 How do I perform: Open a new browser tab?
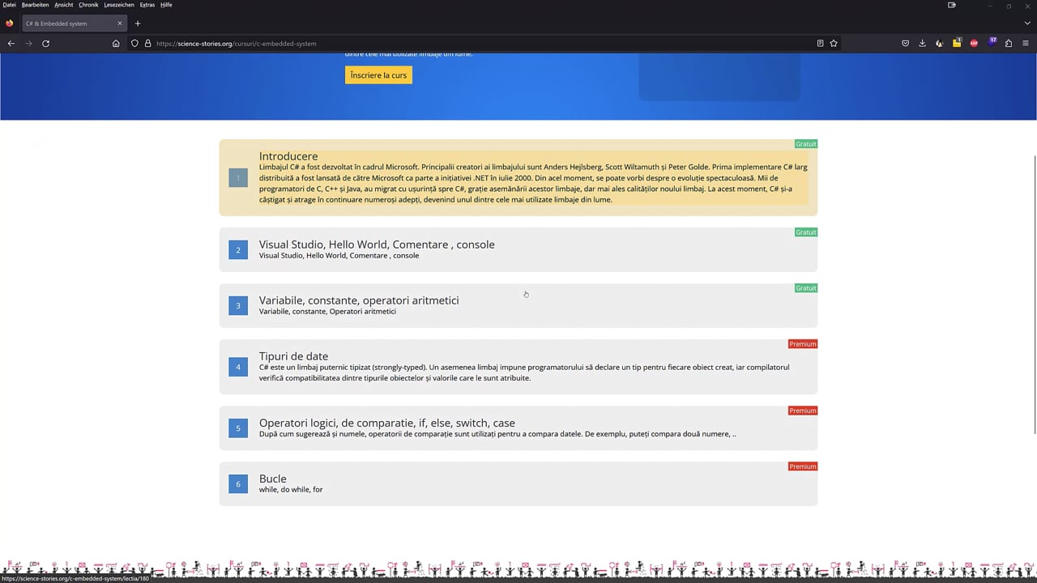138,23
